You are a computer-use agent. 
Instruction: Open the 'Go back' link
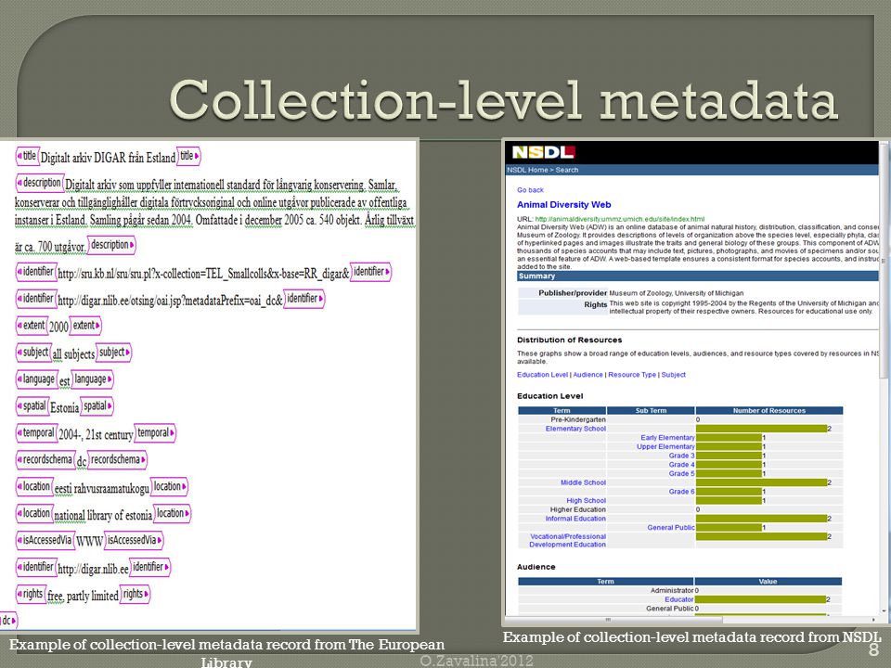point(530,190)
